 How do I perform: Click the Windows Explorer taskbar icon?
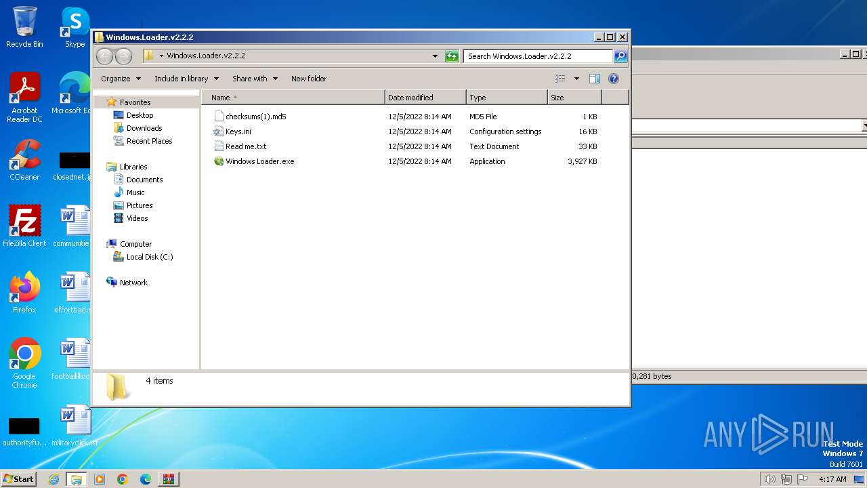(76, 479)
